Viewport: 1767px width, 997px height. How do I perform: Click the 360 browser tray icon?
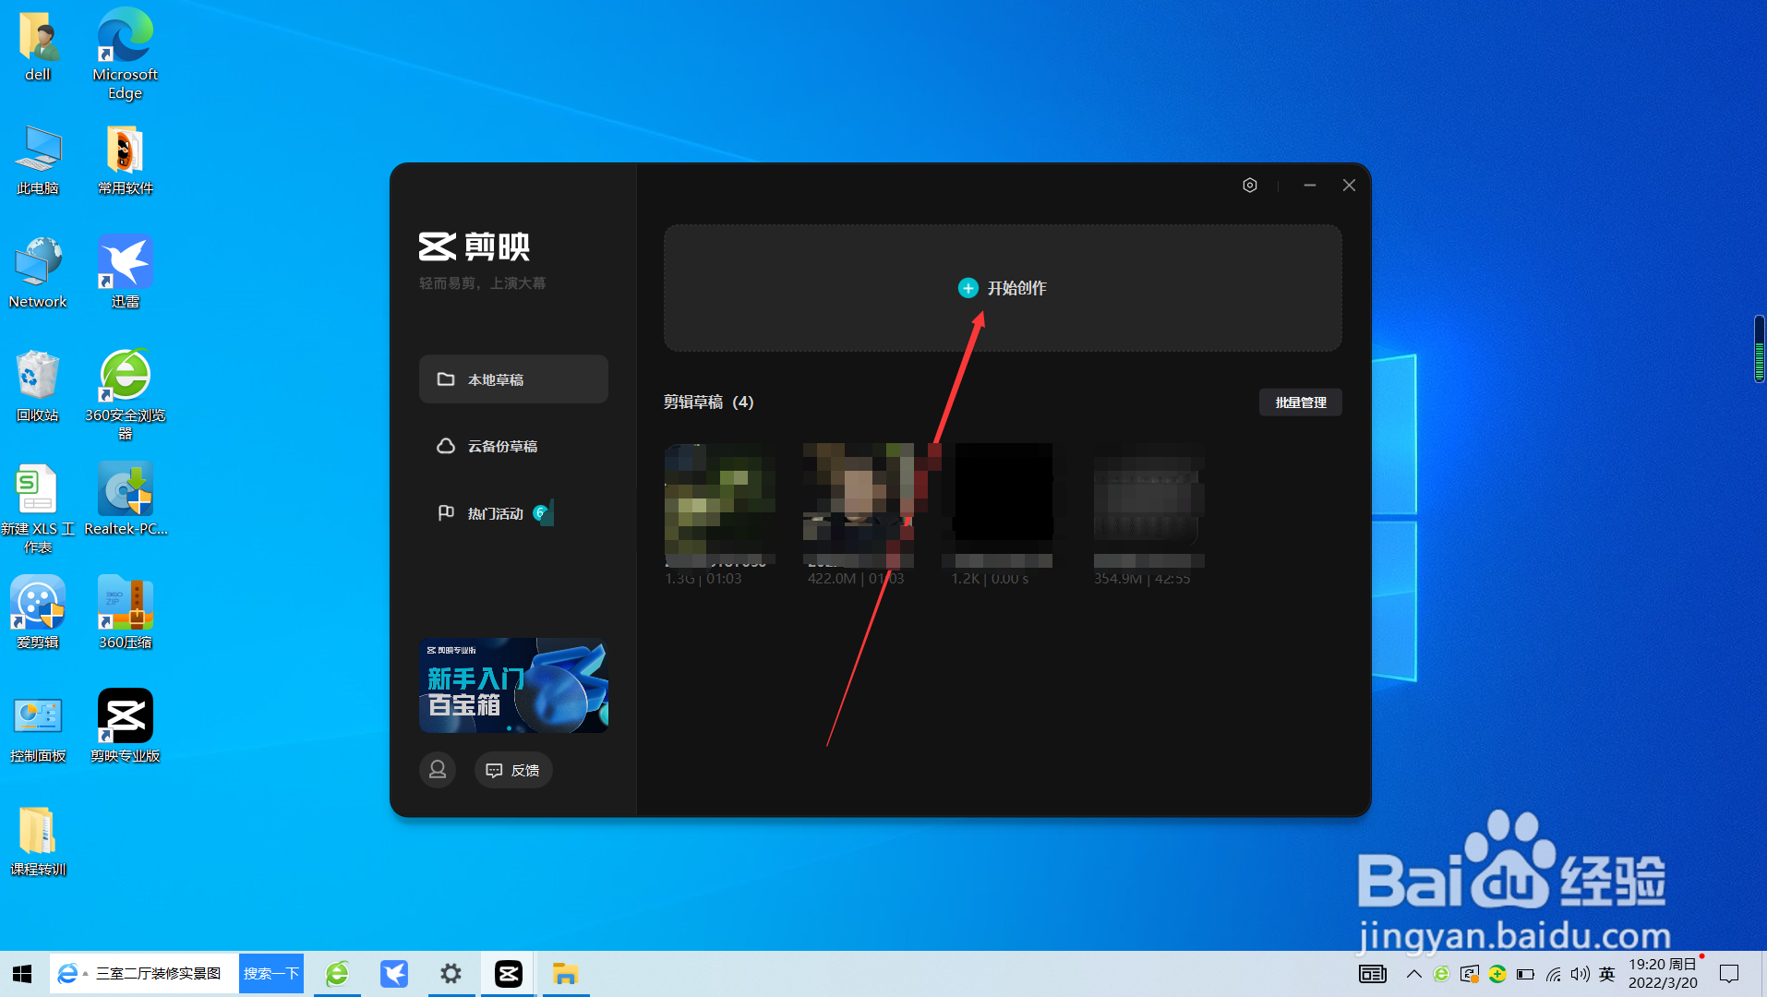click(x=1441, y=974)
